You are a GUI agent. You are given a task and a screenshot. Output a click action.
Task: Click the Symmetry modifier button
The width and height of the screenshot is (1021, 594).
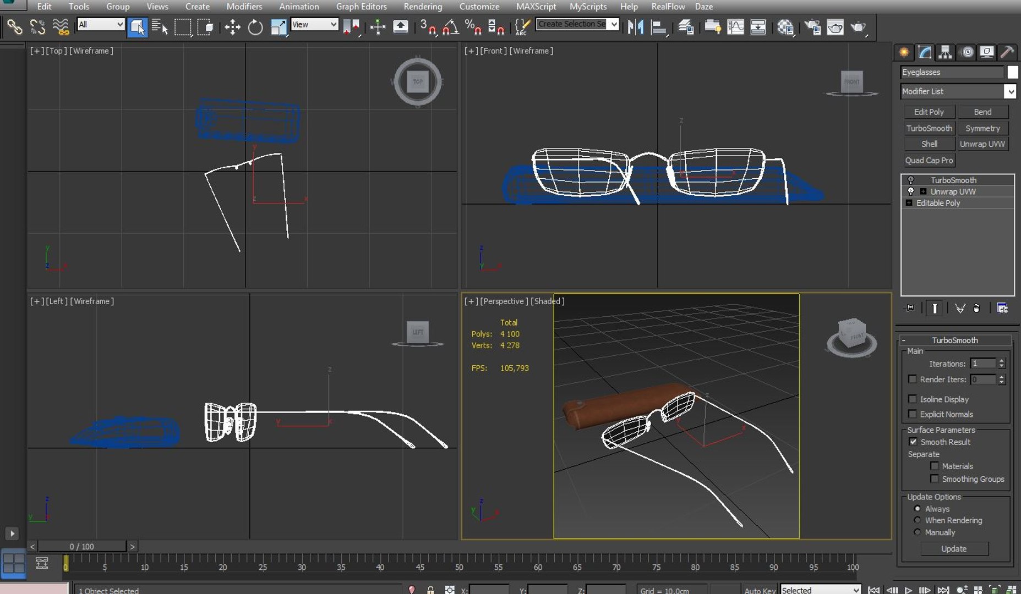[982, 128]
